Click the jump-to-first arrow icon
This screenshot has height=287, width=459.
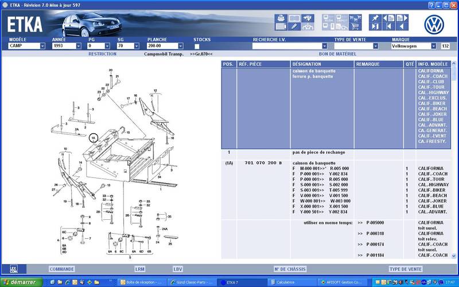click(x=389, y=26)
